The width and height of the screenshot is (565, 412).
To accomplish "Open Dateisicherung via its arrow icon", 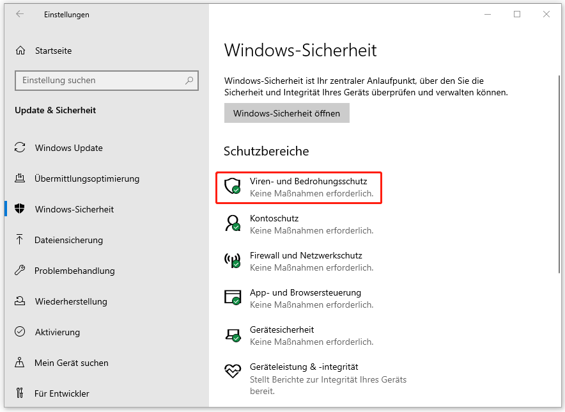I will click(20, 240).
